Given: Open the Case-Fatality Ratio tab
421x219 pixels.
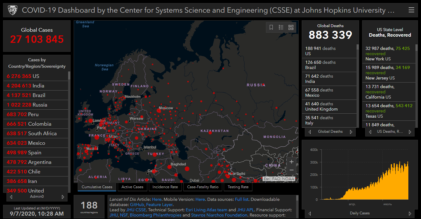Looking at the screenshot, I should pyautogui.click(x=203, y=187).
